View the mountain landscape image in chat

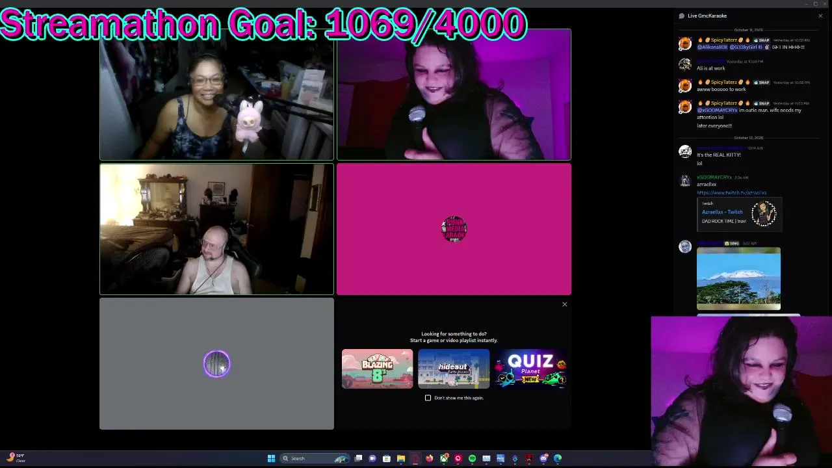(x=738, y=278)
